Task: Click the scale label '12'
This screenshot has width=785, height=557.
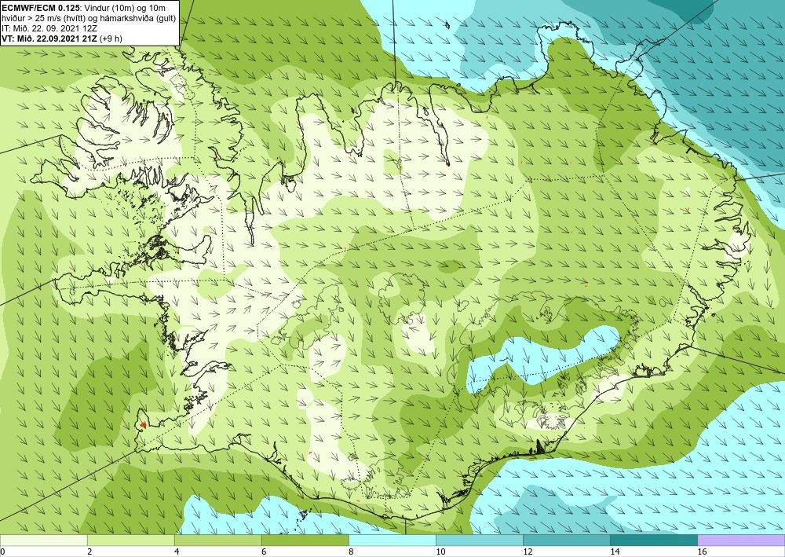Action: (x=528, y=552)
